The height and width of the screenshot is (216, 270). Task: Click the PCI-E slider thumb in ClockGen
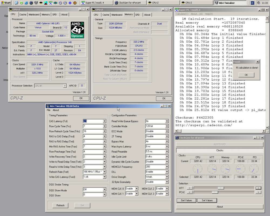tap(215, 192)
